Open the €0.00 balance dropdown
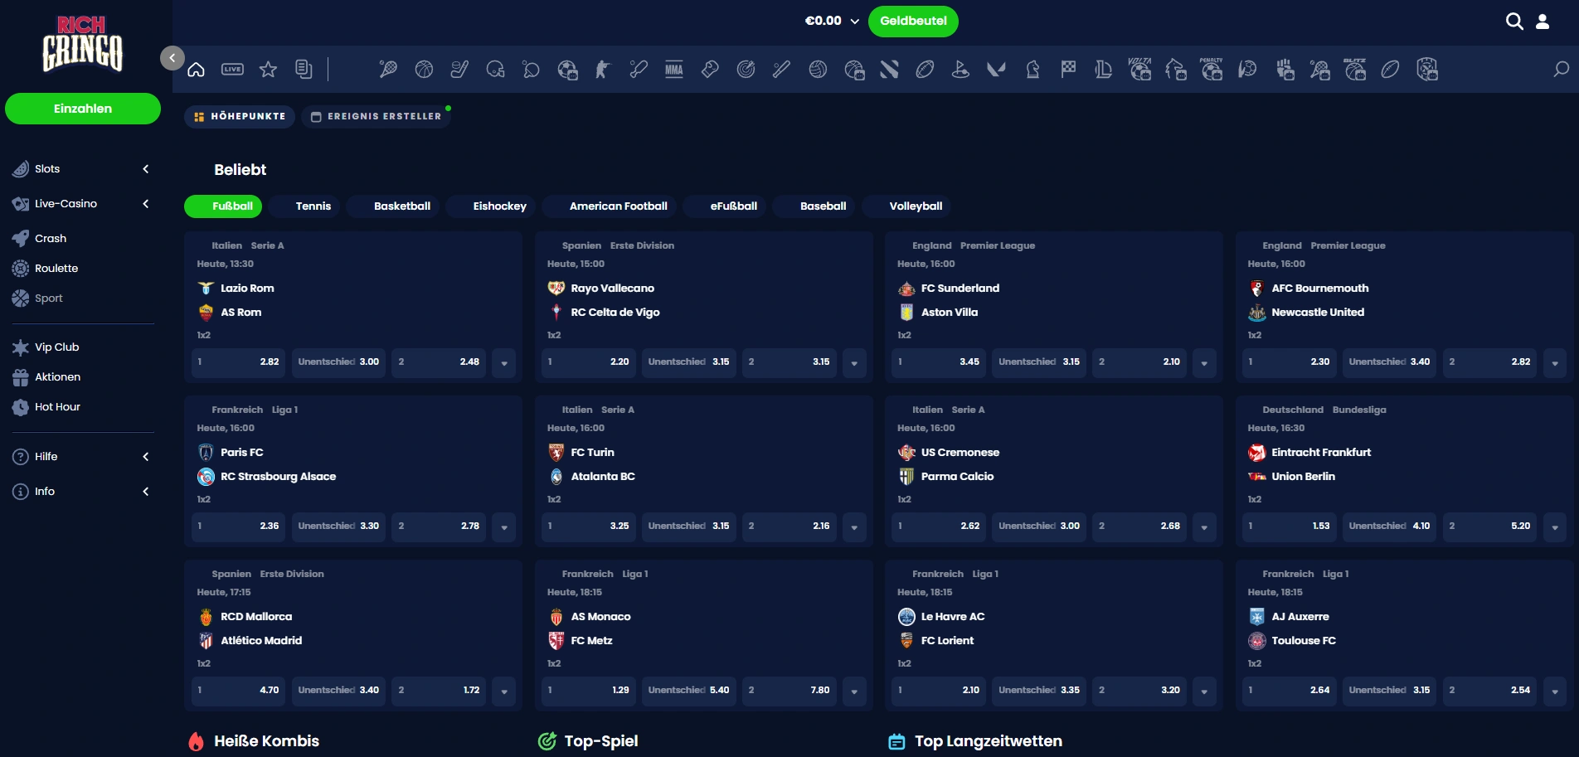Viewport: 1579px width, 757px height. click(832, 22)
